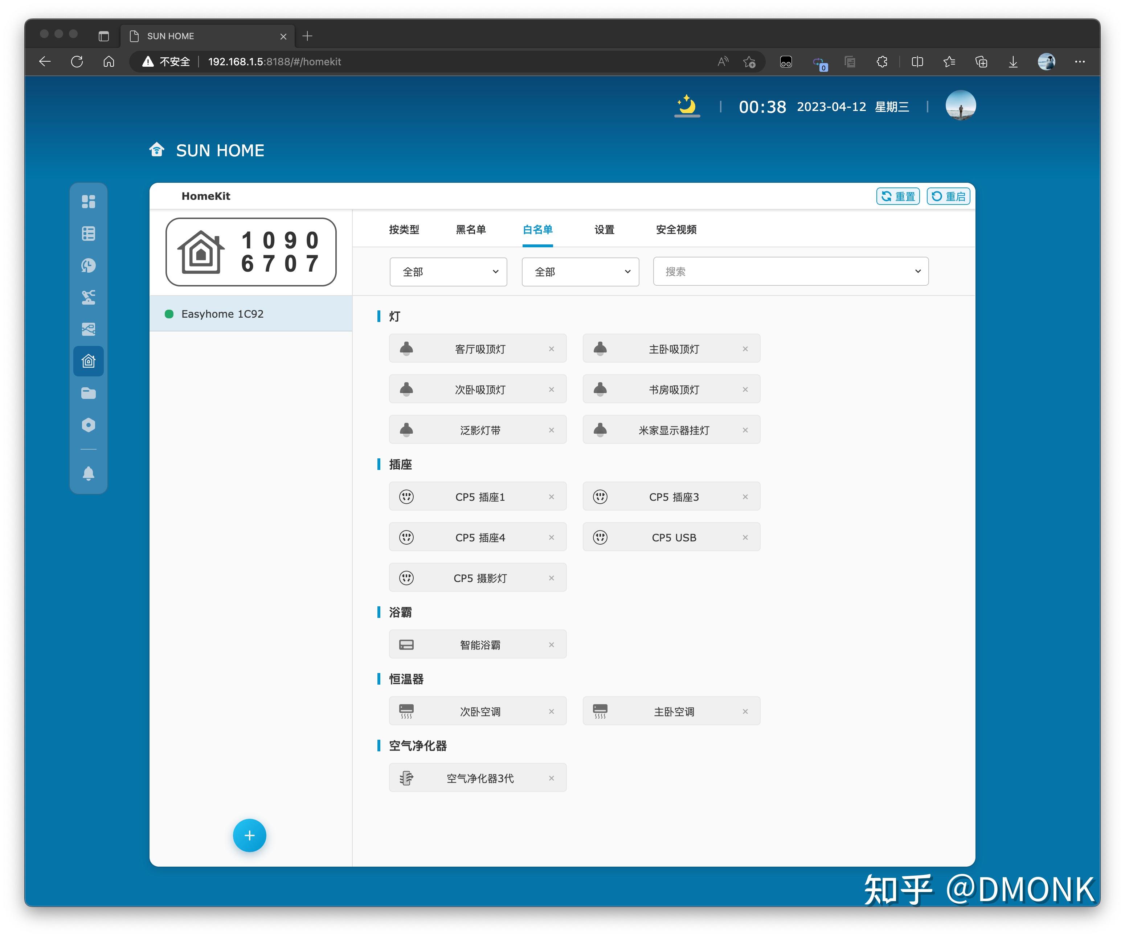The image size is (1125, 937).
Task: Click the 重置 reset button
Action: pyautogui.click(x=898, y=196)
